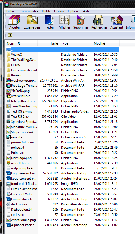Image resolution: width=135 pixels, height=234 pixels.
Task: Sort list by Type column header
Action: 76,43
